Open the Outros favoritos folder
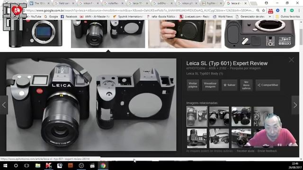Viewport: 303px width, 170px height. [288, 17]
